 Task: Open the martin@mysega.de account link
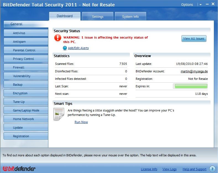click(194, 71)
